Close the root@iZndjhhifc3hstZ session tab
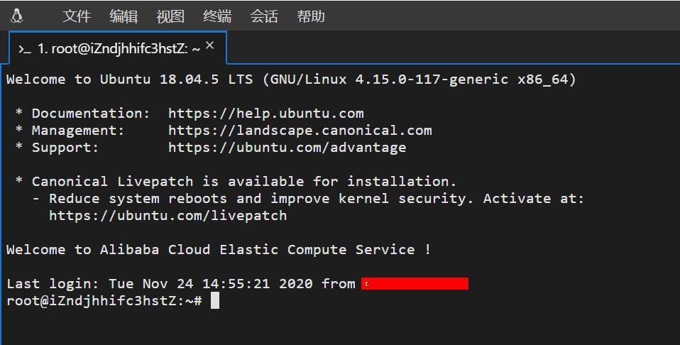This screenshot has height=345, width=680. pyautogui.click(x=209, y=46)
